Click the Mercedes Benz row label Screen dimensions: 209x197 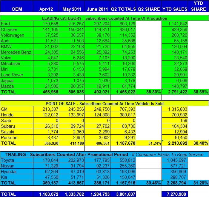tap(16, 52)
